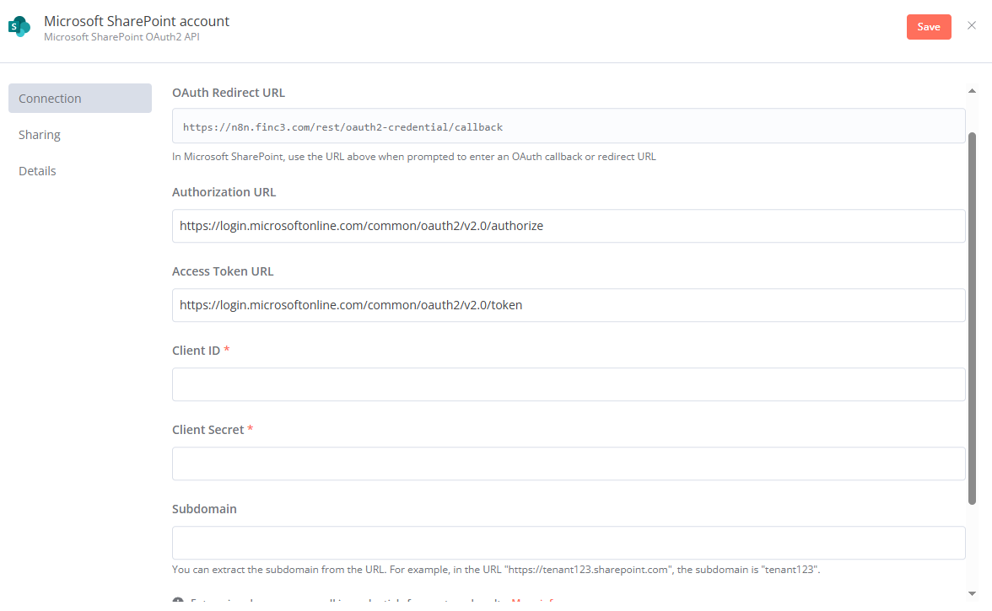Click the 'OAuth Redirect URL' label
This screenshot has height=611, width=992.
(229, 92)
